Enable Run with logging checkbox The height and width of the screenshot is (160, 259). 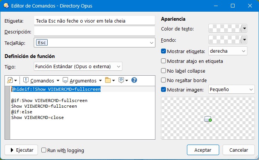tap(44, 150)
